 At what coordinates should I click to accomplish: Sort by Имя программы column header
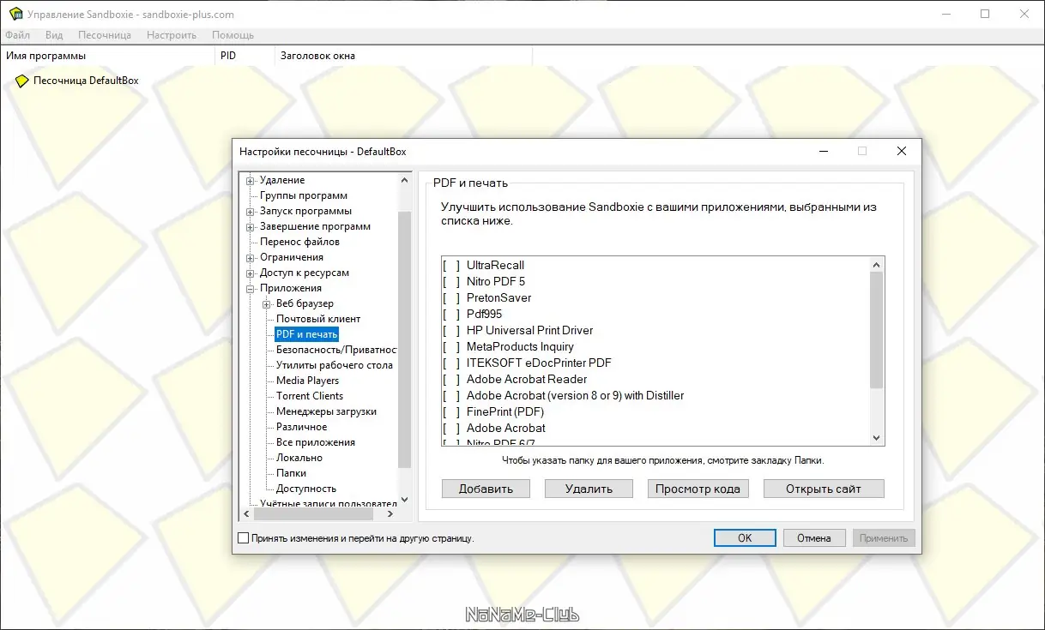coord(107,56)
